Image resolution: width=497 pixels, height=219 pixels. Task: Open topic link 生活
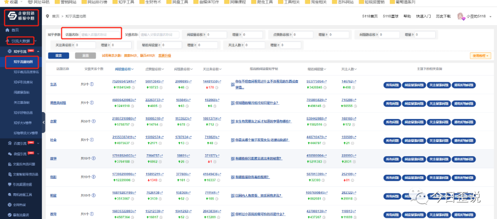[x=53, y=84]
